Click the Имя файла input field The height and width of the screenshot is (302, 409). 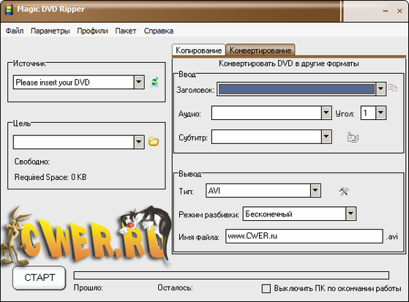pyautogui.click(x=304, y=236)
